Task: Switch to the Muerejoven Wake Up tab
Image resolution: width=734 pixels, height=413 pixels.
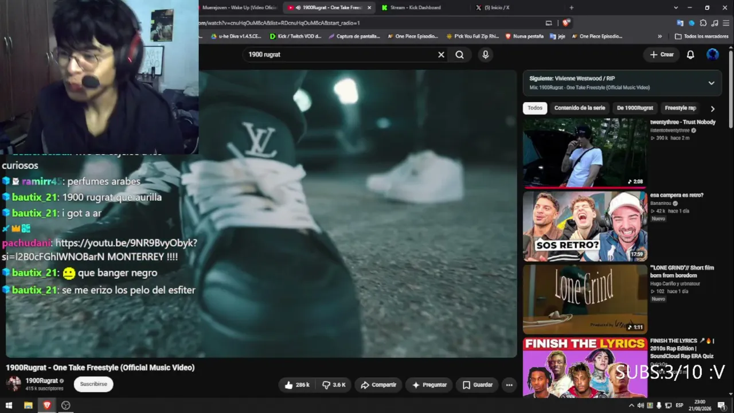Action: point(240,7)
